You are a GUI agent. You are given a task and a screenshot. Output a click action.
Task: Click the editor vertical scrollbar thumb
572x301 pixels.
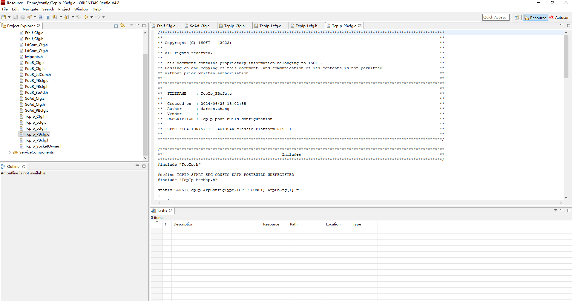(566, 57)
